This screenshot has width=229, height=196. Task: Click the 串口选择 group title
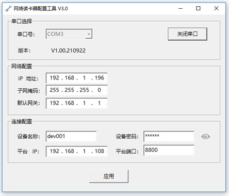(22, 21)
